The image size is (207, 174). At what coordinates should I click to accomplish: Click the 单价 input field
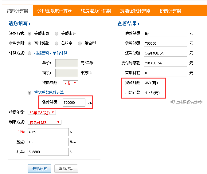pos(67,63)
